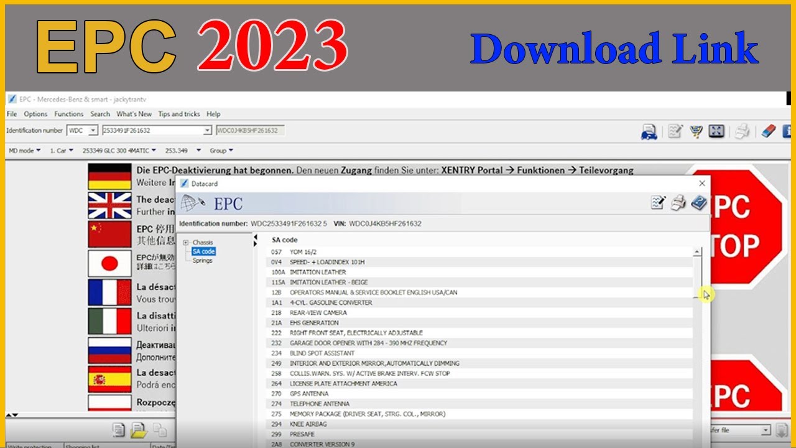Click the Chinese flag in main window
The width and height of the screenshot is (796, 448).
[x=109, y=234]
